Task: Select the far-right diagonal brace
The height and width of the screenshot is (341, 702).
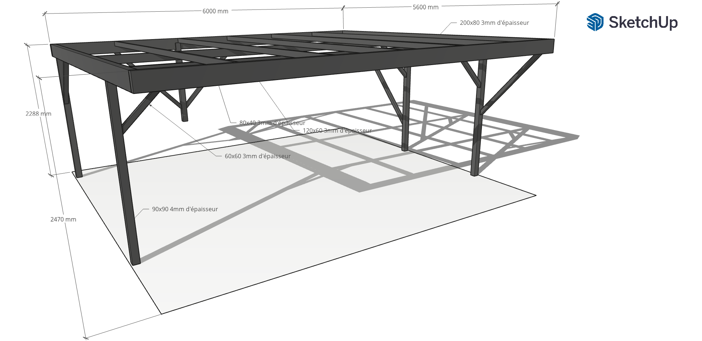Action: (512, 82)
